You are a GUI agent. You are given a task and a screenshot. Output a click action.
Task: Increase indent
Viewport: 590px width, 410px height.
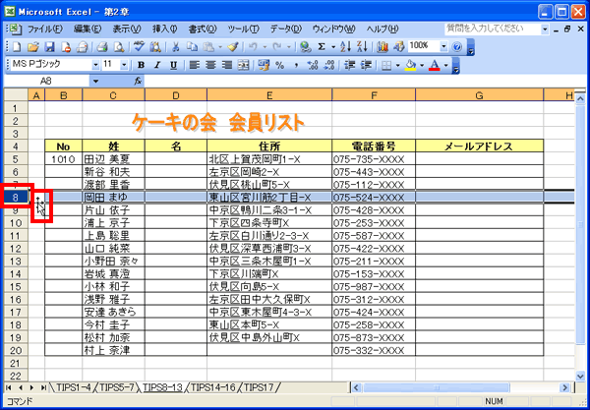pos(366,66)
